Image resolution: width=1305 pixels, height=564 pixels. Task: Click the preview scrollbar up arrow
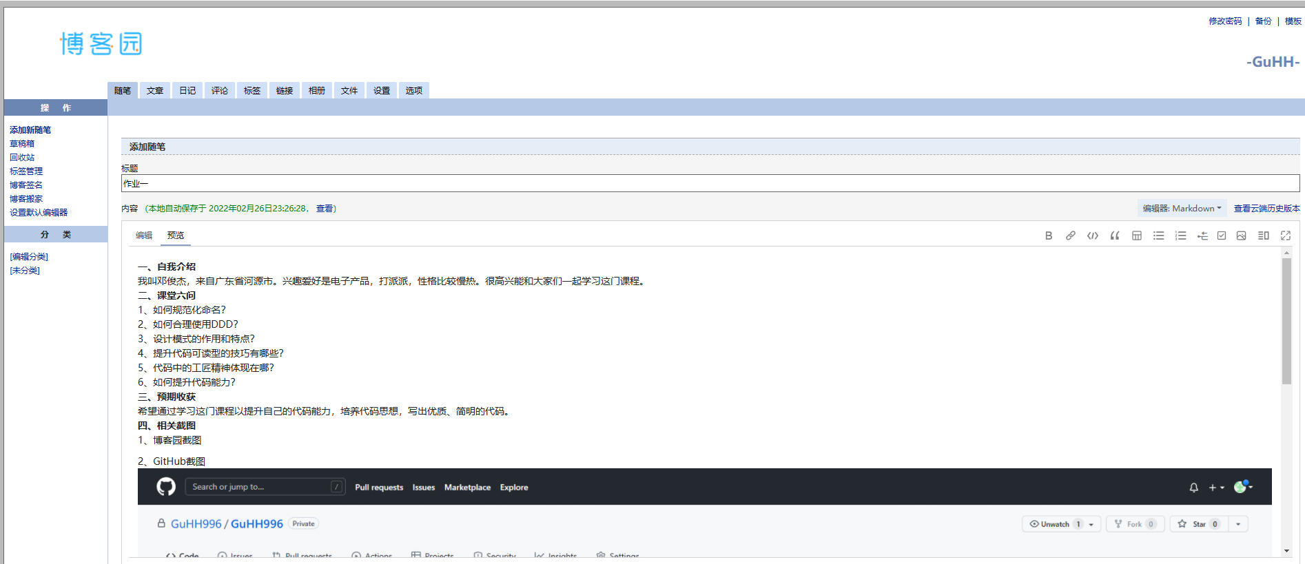coord(1286,253)
